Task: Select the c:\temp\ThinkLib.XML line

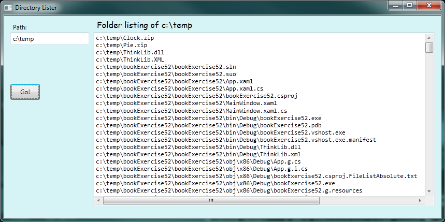Action: pyautogui.click(x=130, y=60)
